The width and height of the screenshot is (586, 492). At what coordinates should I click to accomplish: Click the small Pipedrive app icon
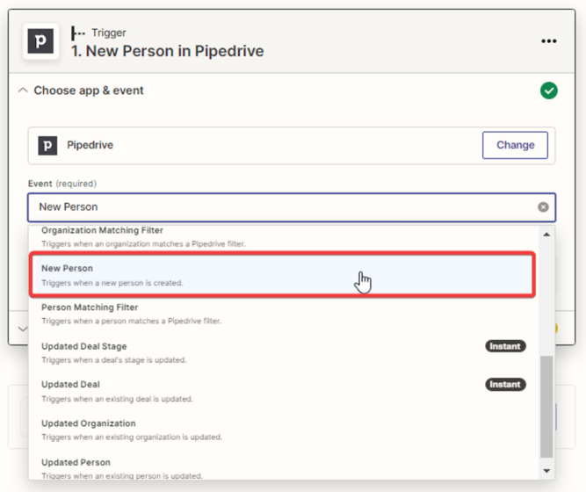point(47,146)
